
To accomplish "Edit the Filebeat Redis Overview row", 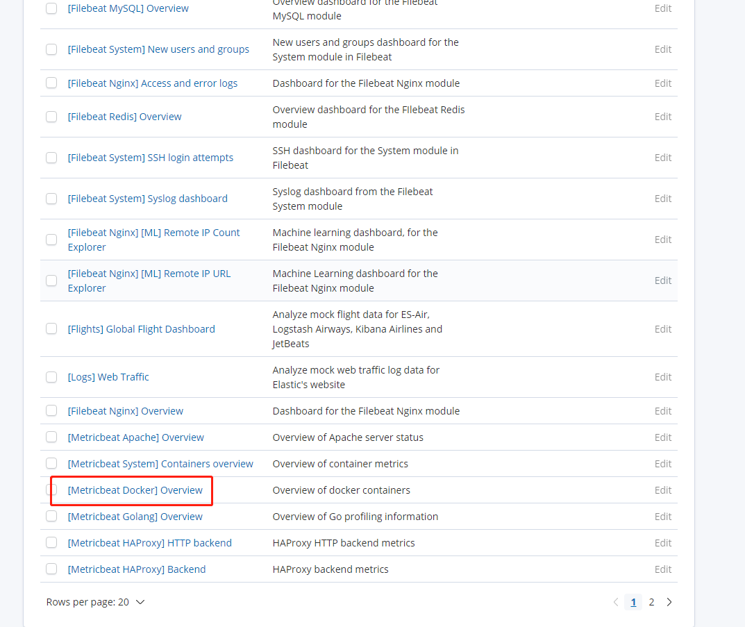I will (663, 117).
